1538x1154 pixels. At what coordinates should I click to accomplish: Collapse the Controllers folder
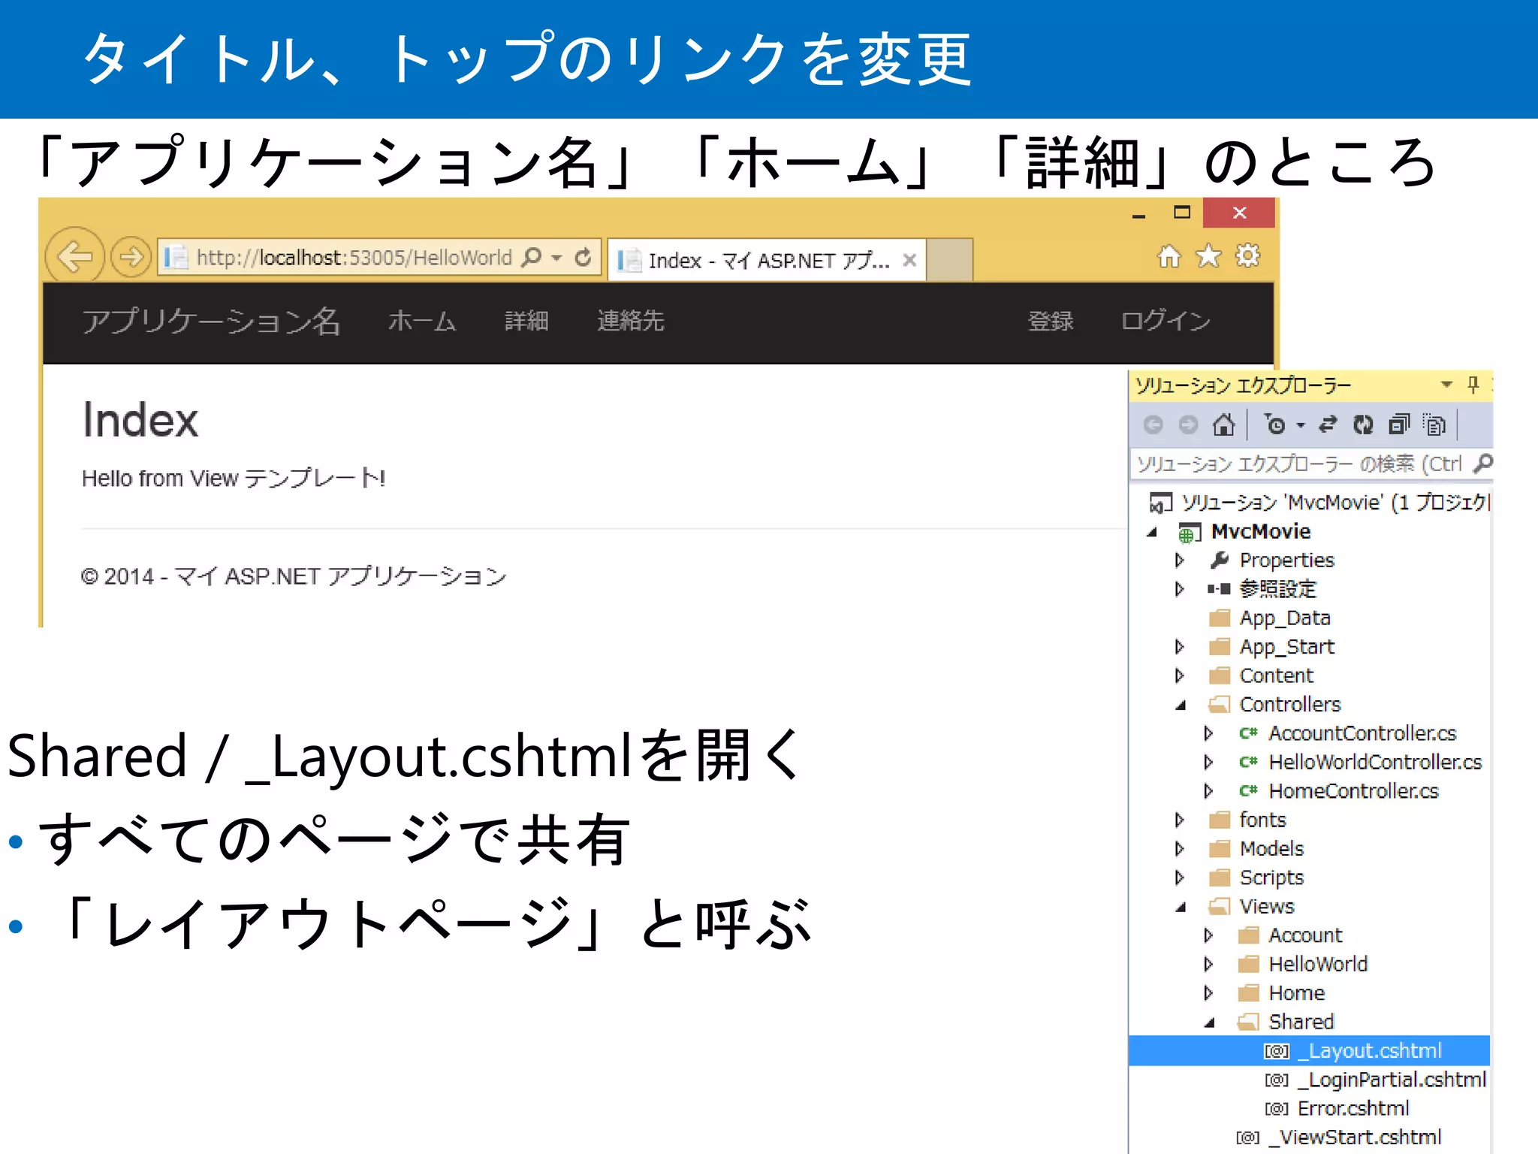click(1181, 705)
